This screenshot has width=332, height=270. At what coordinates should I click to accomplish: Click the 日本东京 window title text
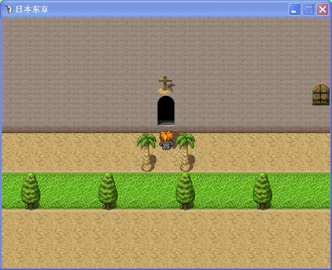coord(32,9)
